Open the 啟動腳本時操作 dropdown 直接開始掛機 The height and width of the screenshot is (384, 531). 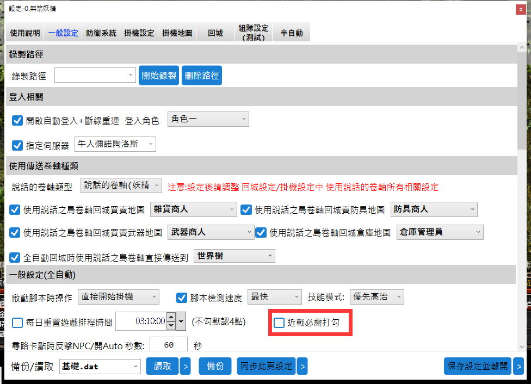(119, 297)
